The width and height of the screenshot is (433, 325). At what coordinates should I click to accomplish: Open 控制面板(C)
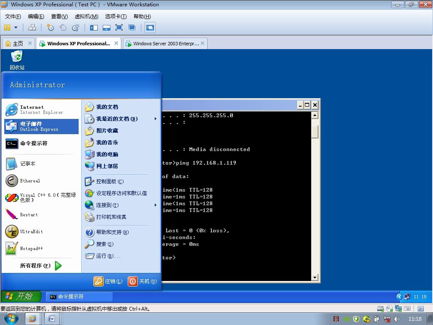tap(121, 182)
